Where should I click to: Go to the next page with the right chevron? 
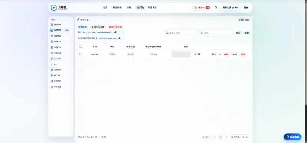[226, 137]
